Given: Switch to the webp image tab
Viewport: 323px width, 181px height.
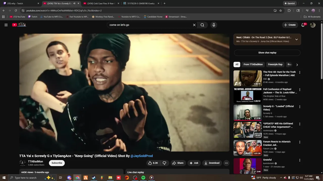Looking at the screenshot, I should tap(141, 3).
